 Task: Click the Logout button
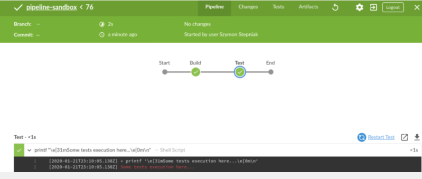[x=393, y=8]
